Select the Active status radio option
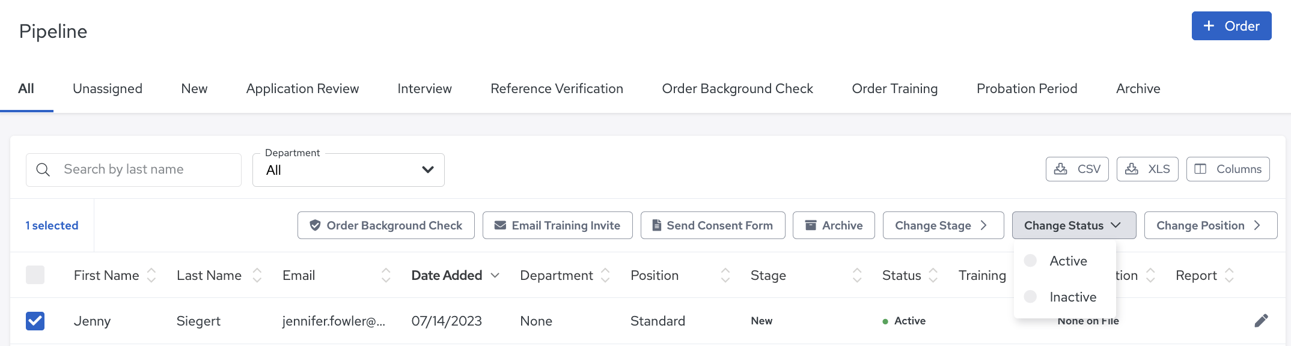Screen dimensions: 1291x346 tap(1030, 261)
